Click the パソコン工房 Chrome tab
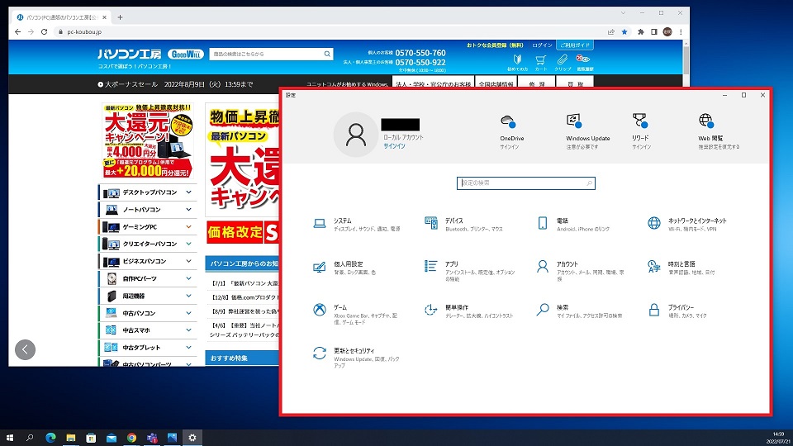The height and width of the screenshot is (446, 793). (62, 17)
